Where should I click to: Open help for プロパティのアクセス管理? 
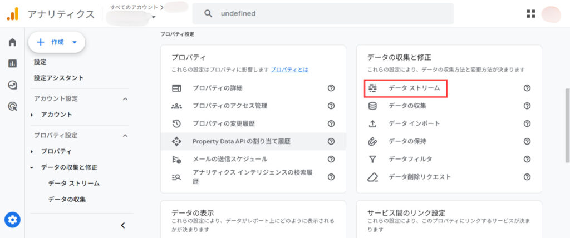tap(331, 106)
